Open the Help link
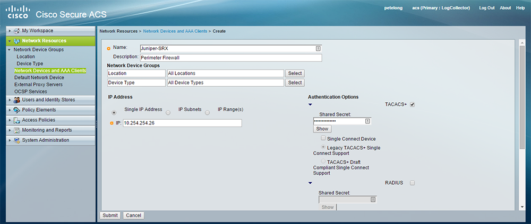 [x=520, y=8]
